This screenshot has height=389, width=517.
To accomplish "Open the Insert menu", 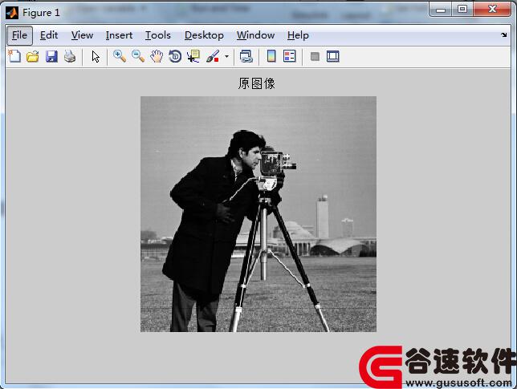I will (x=119, y=35).
